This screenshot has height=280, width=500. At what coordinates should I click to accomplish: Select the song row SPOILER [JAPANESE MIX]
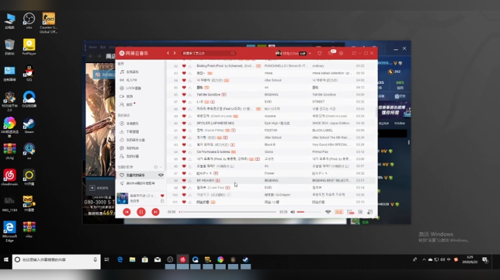(272, 123)
